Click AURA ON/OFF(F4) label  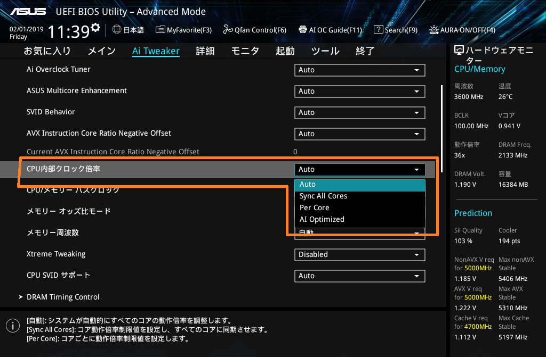tap(468, 30)
